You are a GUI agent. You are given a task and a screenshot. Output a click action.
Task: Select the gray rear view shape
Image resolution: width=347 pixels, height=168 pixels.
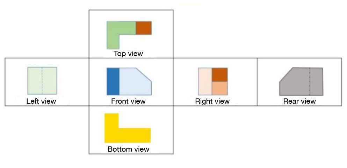[301, 82]
